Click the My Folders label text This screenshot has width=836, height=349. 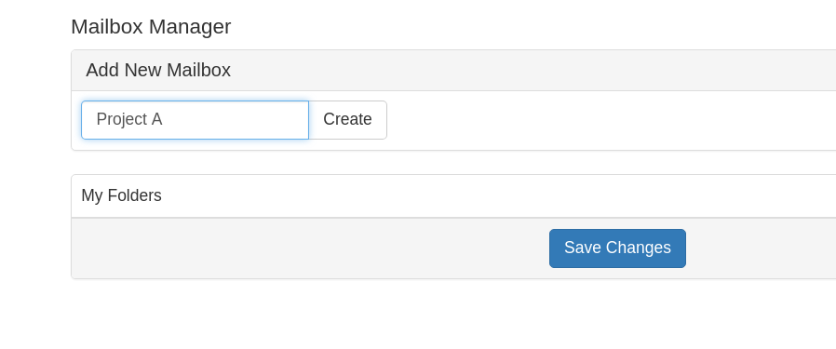coord(121,195)
